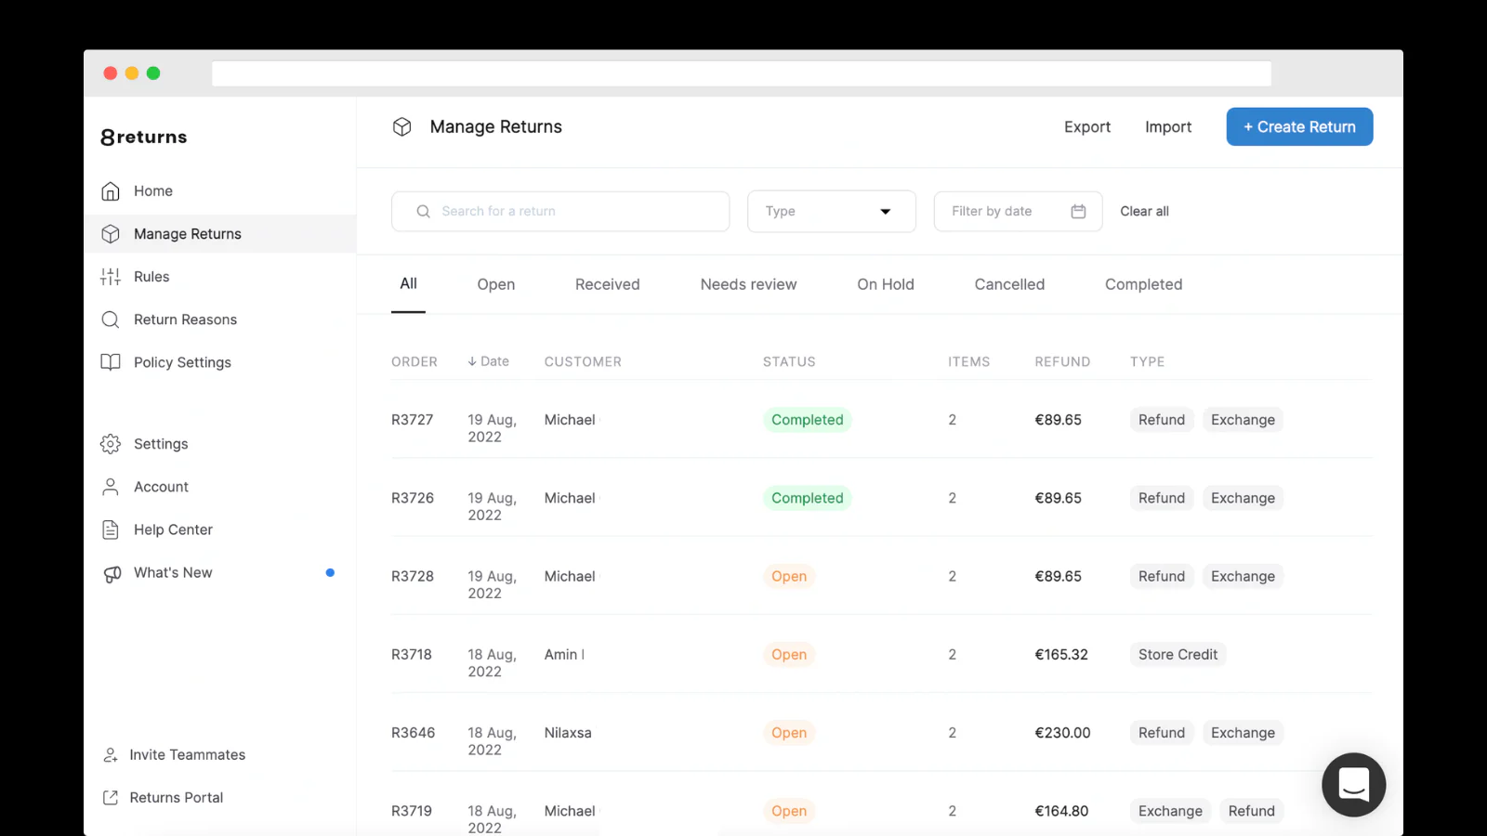Screen dimensions: 1487x836
Task: Click the €165.32 refund amount
Action: pos(1061,655)
